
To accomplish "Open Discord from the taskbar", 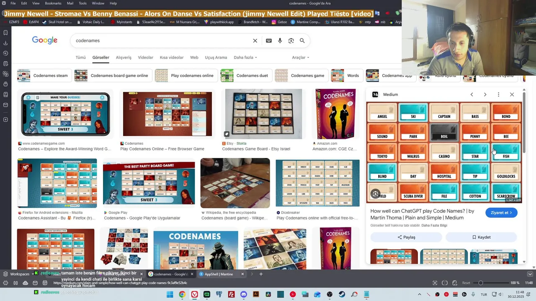I will coord(244,295).
